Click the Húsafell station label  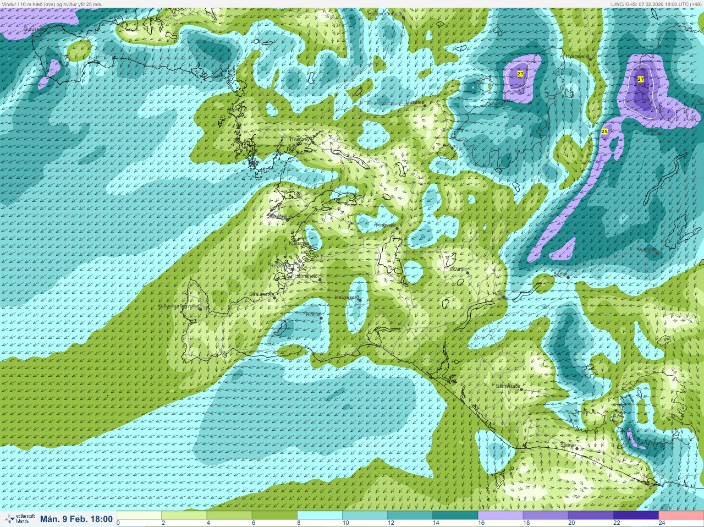[x=415, y=102]
